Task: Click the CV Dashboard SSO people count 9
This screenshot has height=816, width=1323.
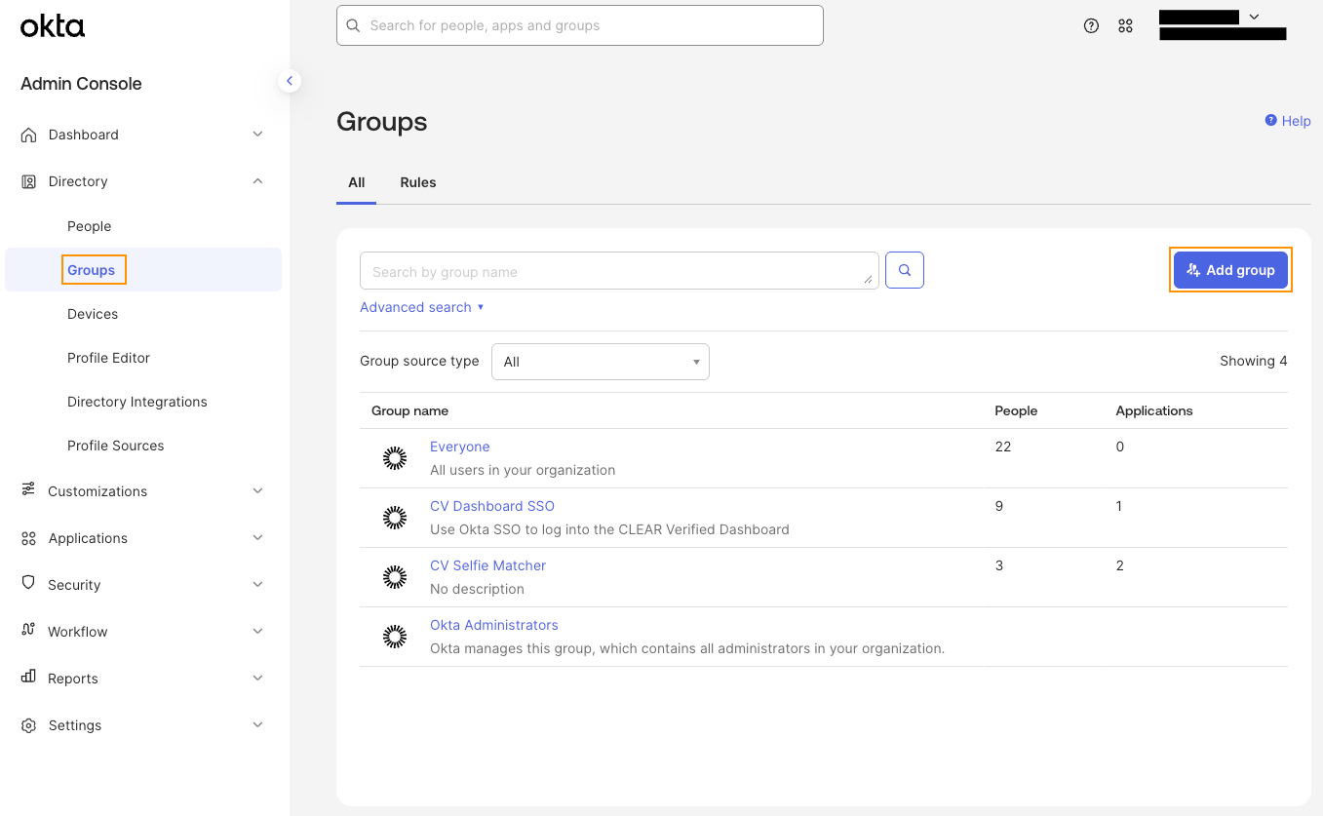Action: pyautogui.click(x=999, y=506)
